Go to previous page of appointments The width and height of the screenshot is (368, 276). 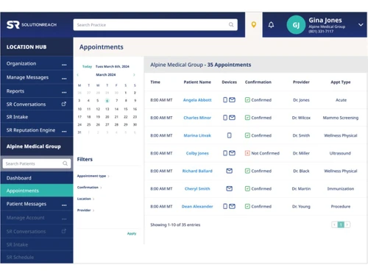point(334,224)
